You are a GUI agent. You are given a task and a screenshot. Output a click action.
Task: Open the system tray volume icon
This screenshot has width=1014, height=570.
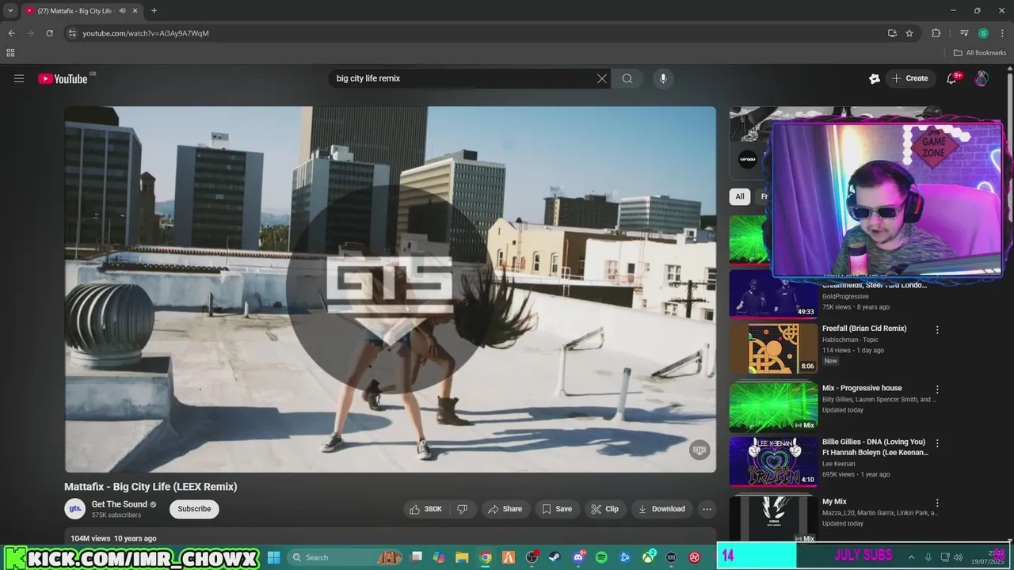[958, 557]
